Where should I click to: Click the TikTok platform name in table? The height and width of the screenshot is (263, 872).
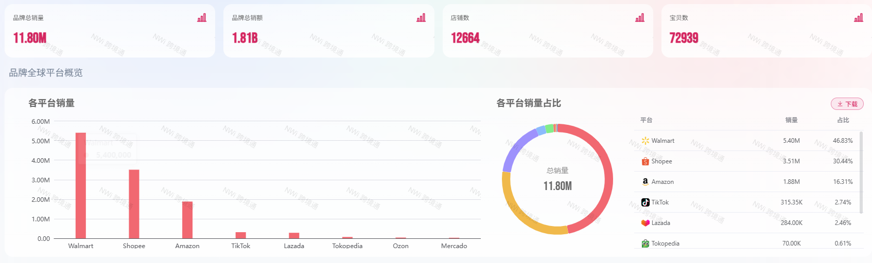(660, 202)
